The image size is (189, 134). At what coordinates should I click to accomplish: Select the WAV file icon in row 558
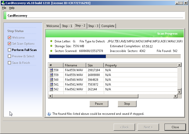coord(51,70)
